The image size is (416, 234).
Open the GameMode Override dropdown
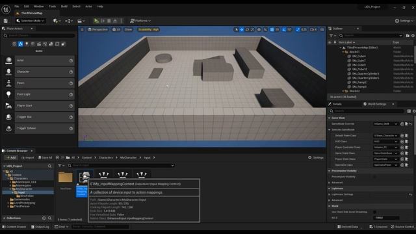[x=385, y=124]
